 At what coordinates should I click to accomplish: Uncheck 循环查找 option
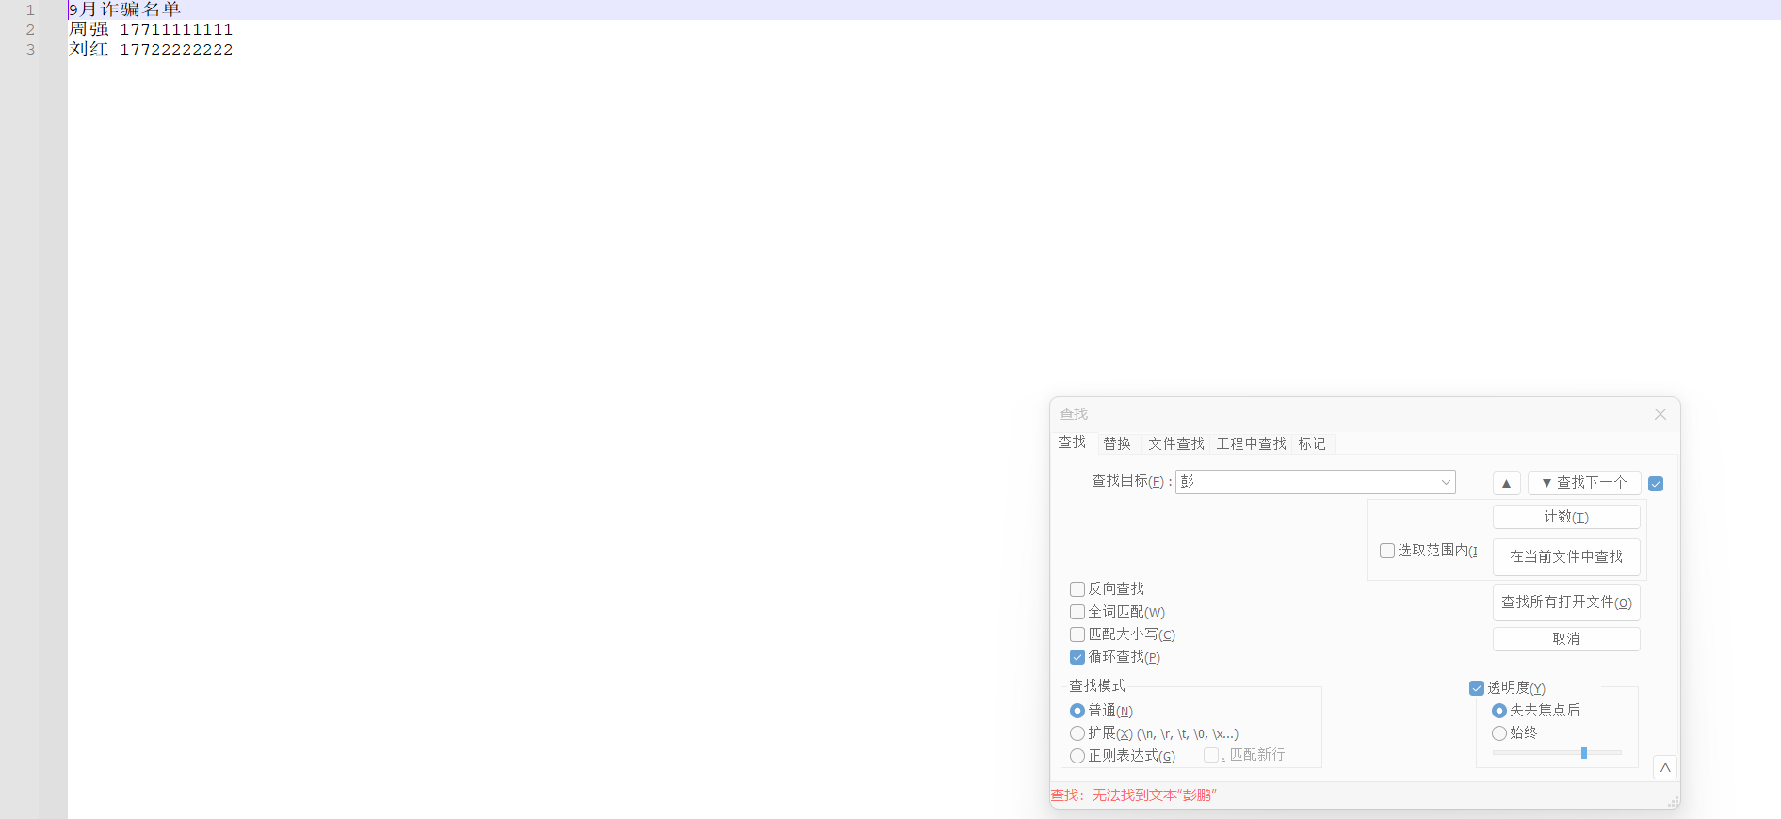(1077, 657)
